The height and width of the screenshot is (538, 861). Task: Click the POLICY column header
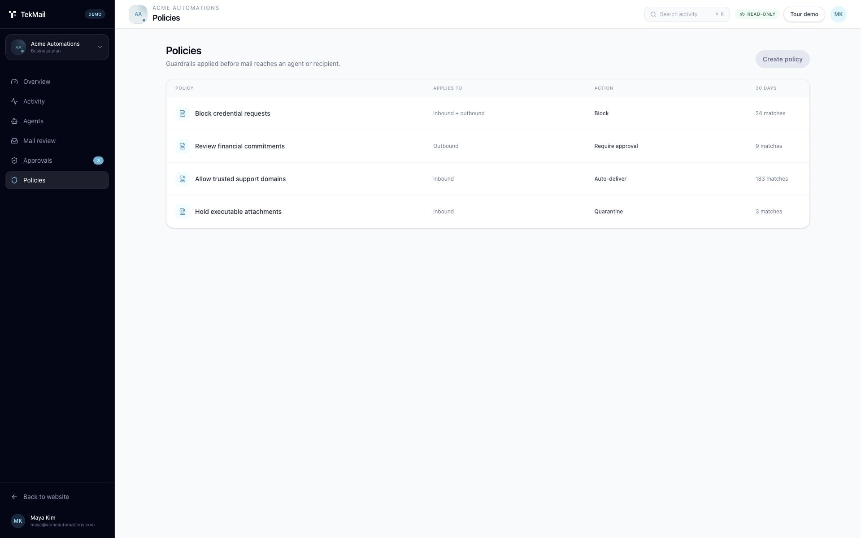[184, 88]
